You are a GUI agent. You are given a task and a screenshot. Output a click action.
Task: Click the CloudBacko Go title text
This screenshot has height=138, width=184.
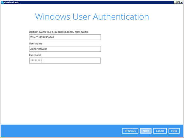(11, 2)
